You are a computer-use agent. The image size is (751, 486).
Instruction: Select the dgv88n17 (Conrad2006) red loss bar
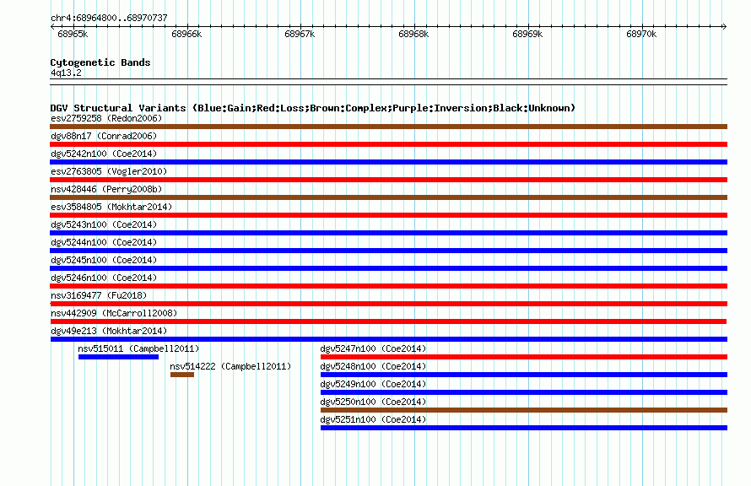coord(388,144)
